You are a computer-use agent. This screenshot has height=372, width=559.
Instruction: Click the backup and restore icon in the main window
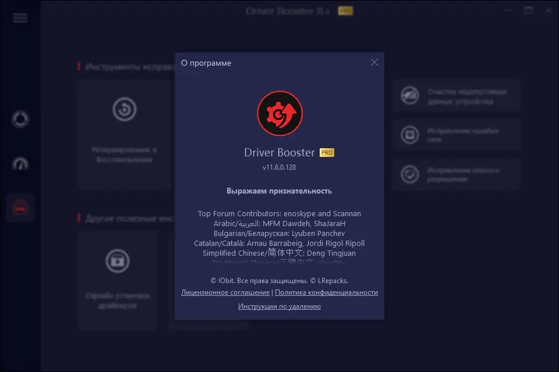125,109
